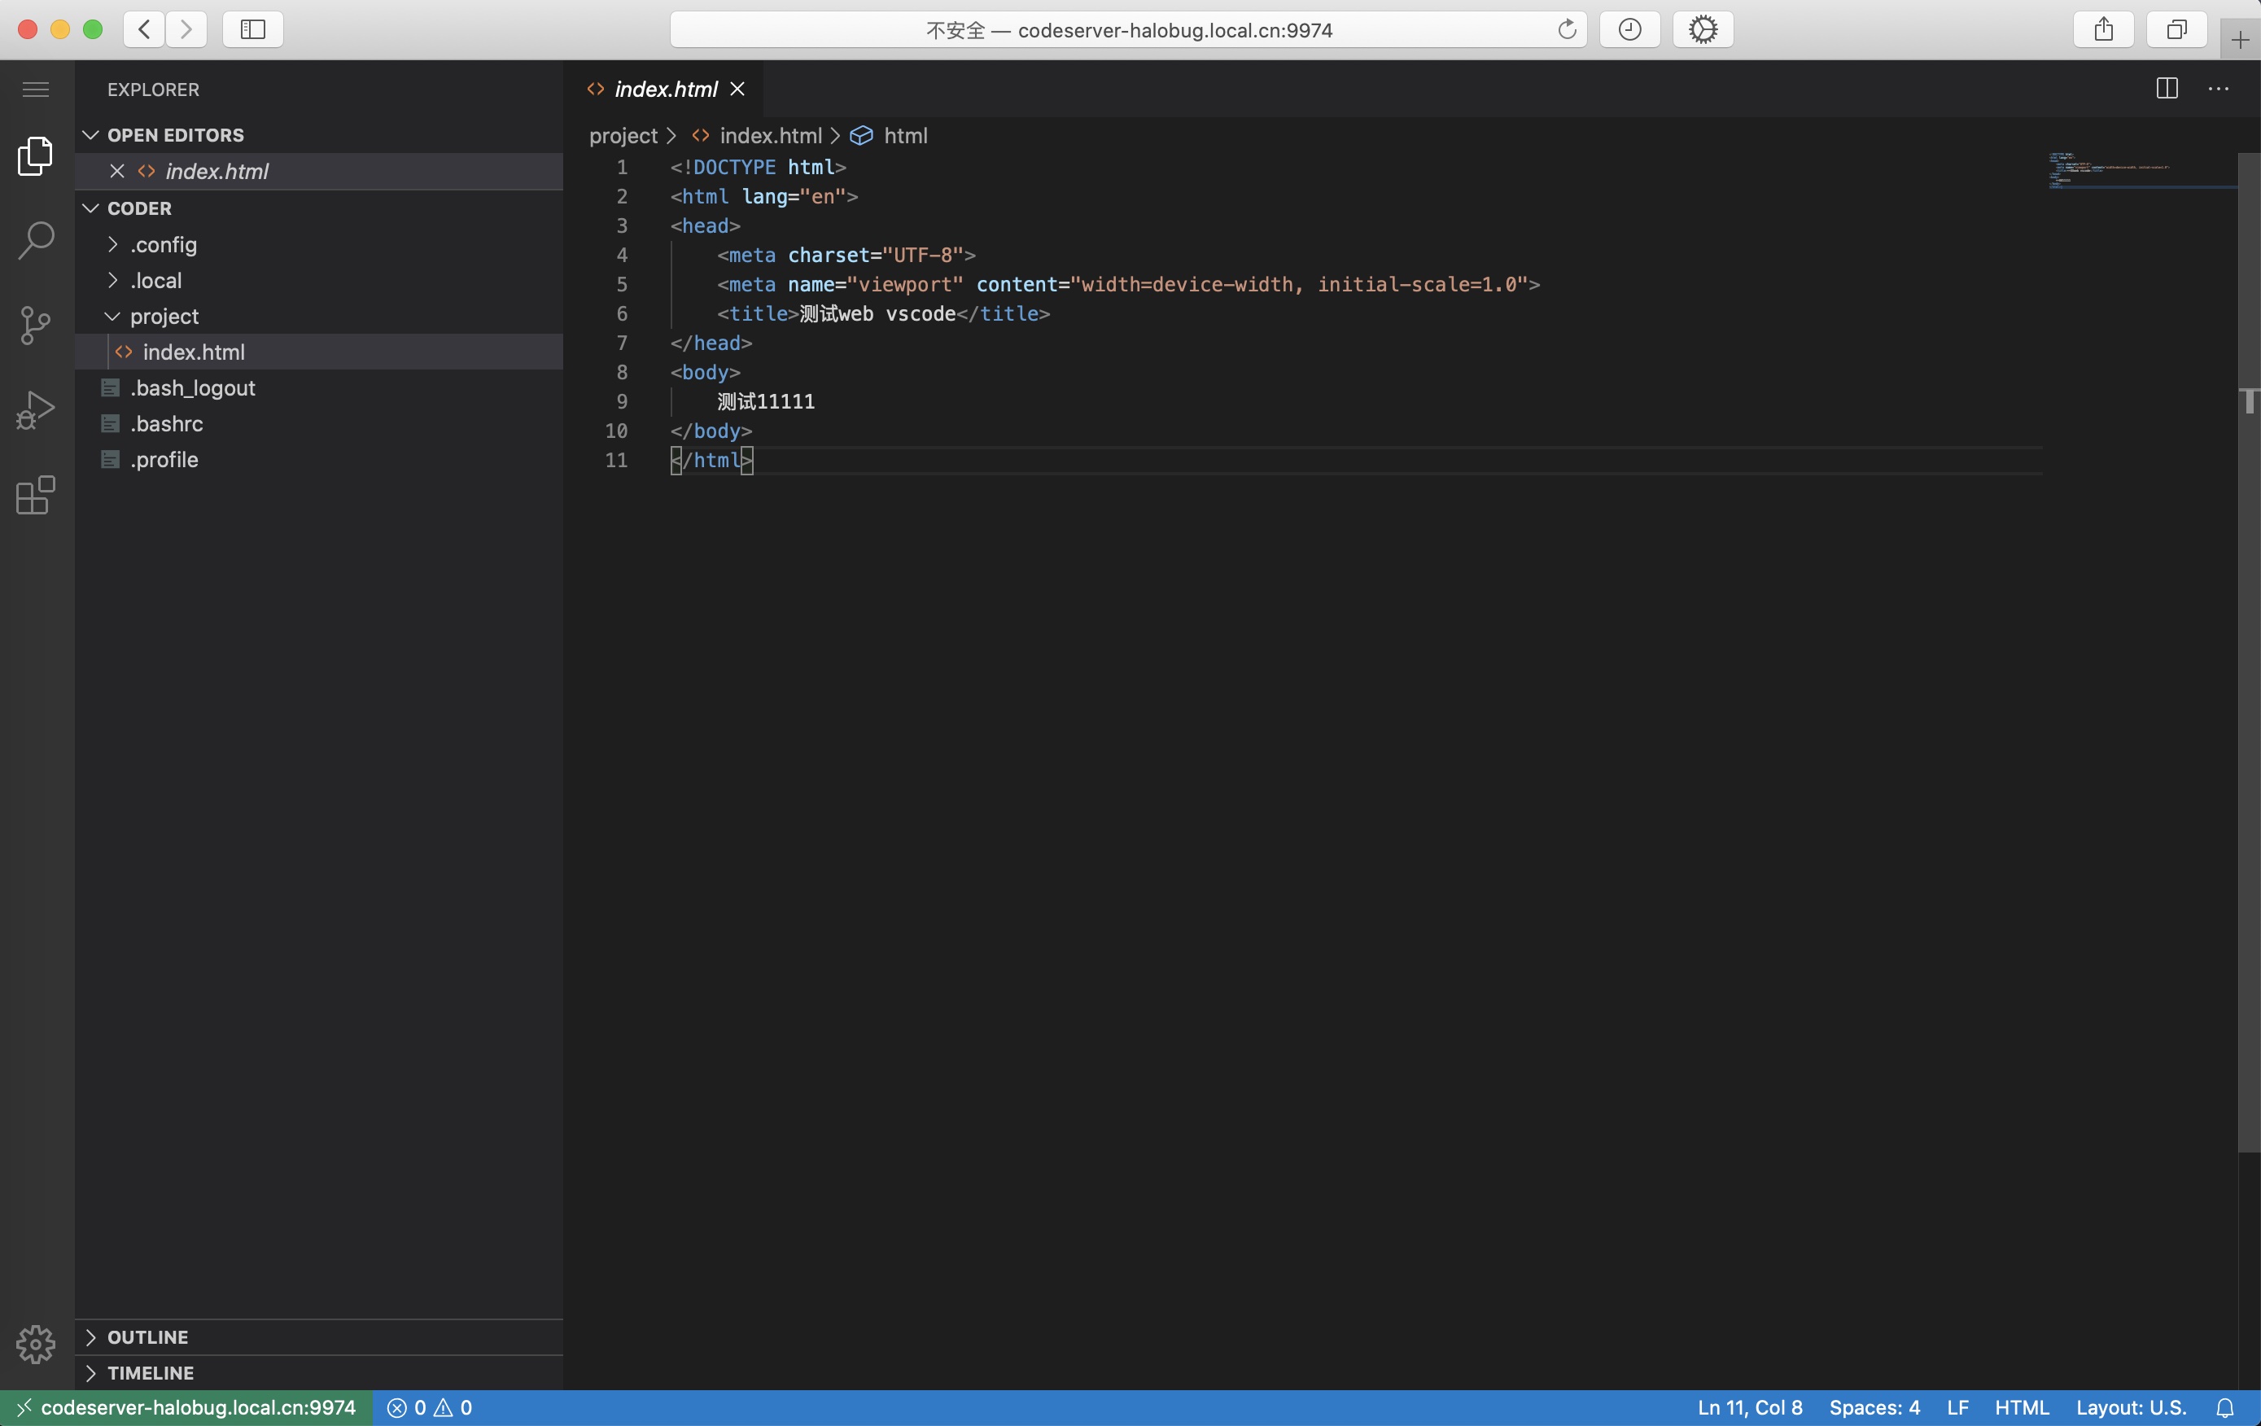
Task: Open the Source Control view
Action: click(x=35, y=325)
